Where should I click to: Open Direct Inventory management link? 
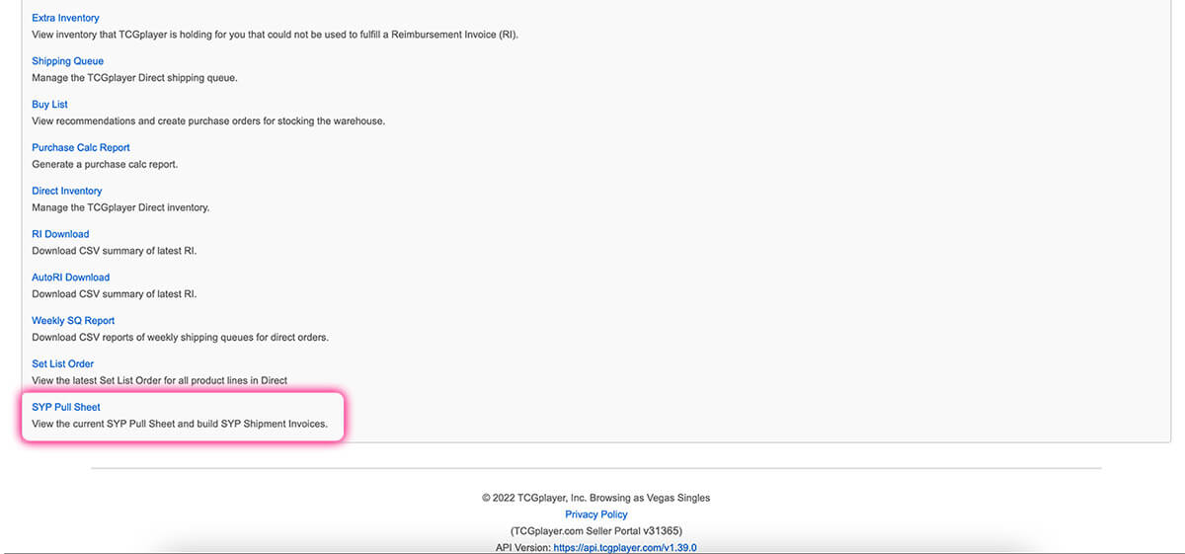[x=66, y=191]
